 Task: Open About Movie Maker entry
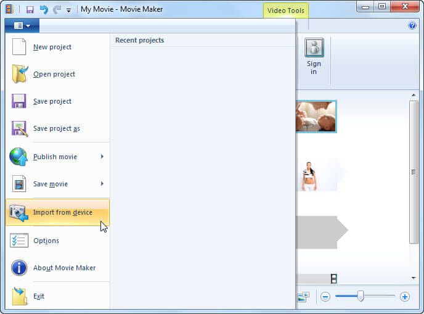coord(57,268)
